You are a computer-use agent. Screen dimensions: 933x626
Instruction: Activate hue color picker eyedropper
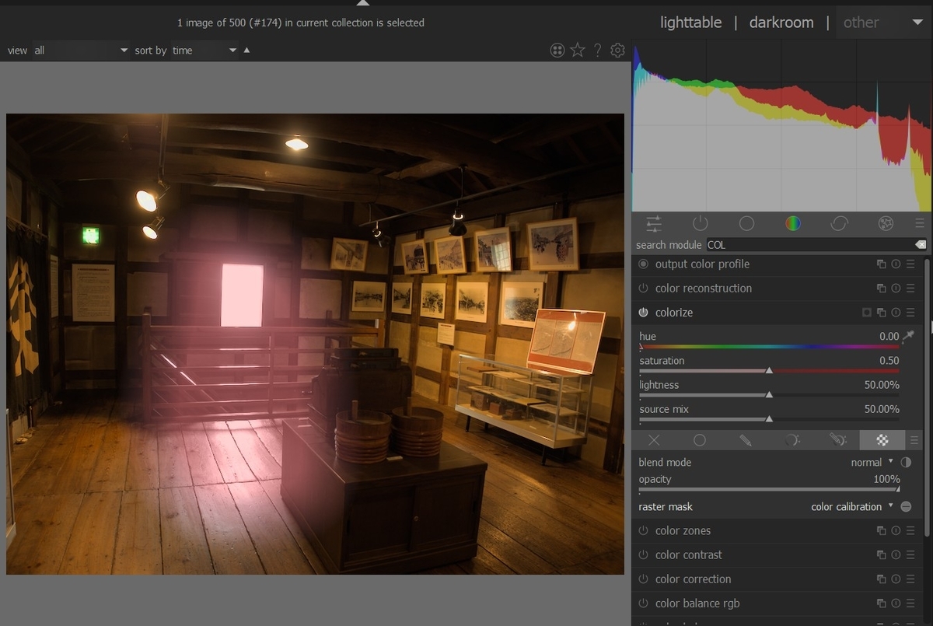pyautogui.click(x=908, y=336)
